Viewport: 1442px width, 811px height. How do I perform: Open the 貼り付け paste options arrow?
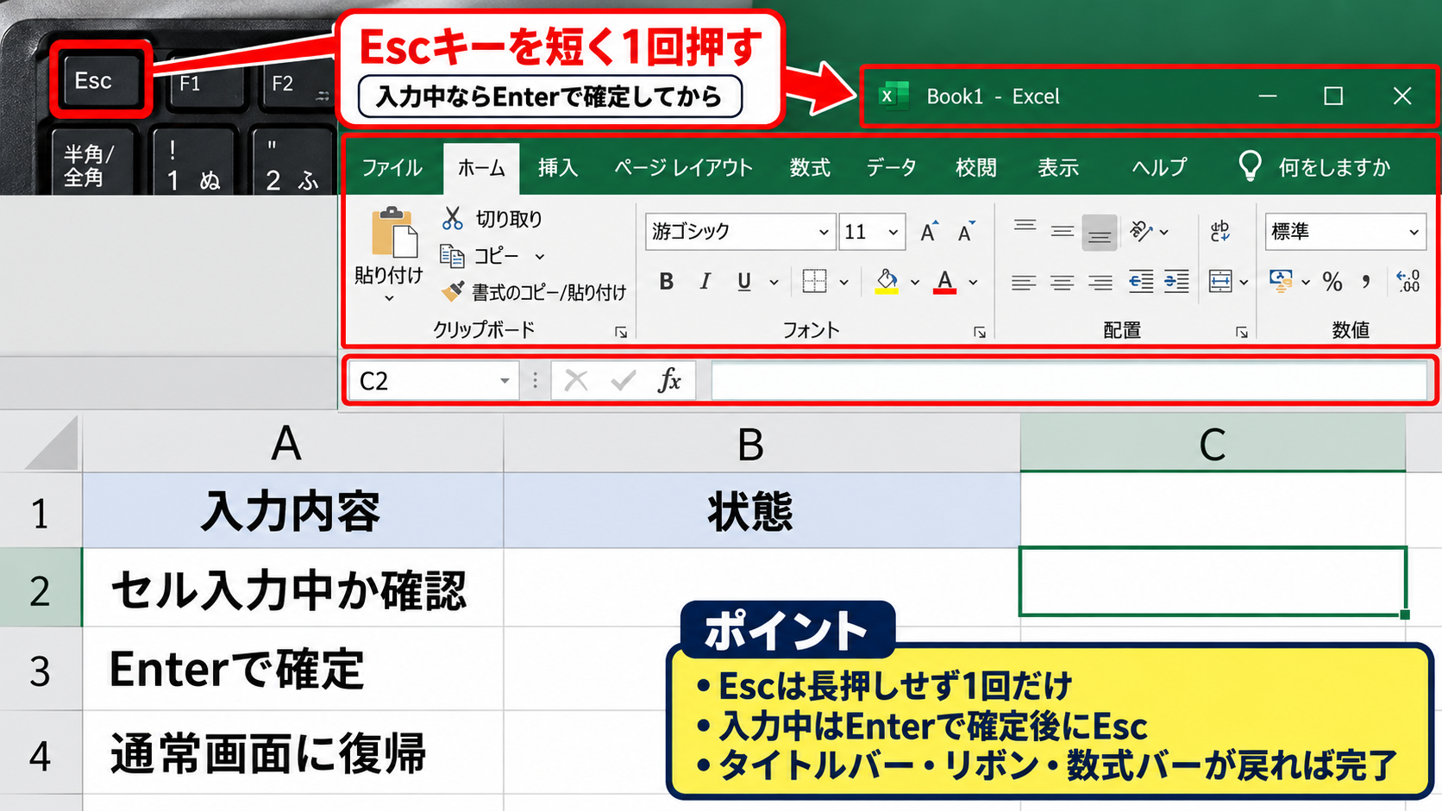(x=389, y=298)
